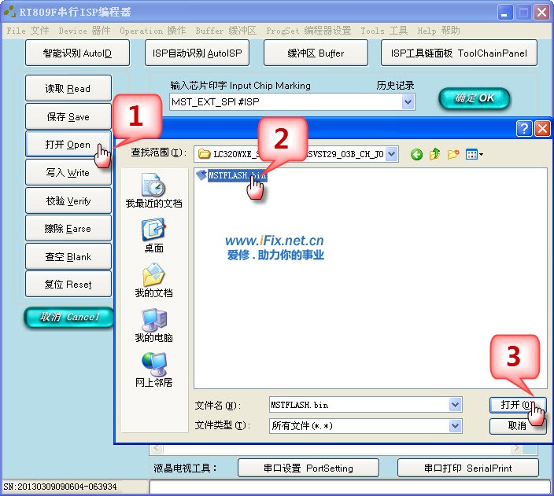
Task: Click the SN serial number status text
Action: point(60,487)
